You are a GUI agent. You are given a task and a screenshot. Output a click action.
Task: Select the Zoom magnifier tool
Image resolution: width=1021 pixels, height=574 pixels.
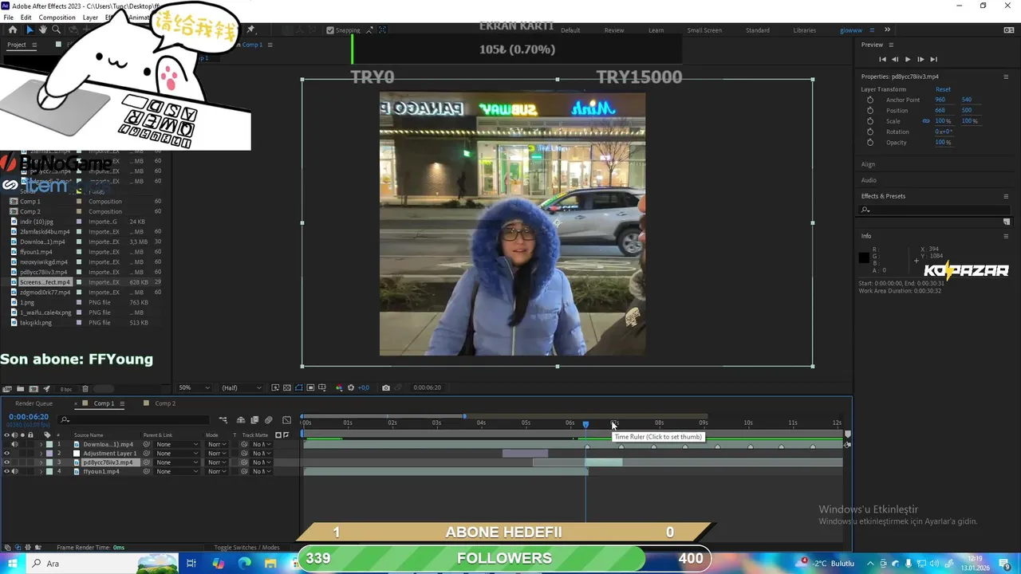click(x=56, y=29)
